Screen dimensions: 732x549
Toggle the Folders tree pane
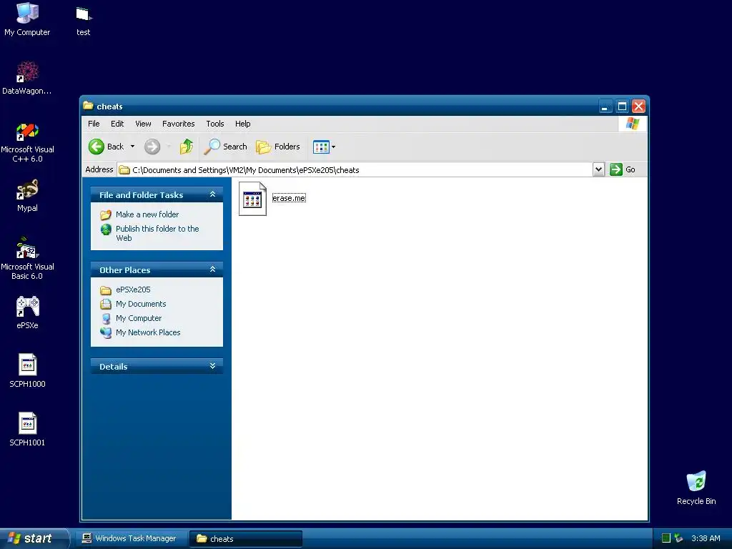(x=278, y=147)
